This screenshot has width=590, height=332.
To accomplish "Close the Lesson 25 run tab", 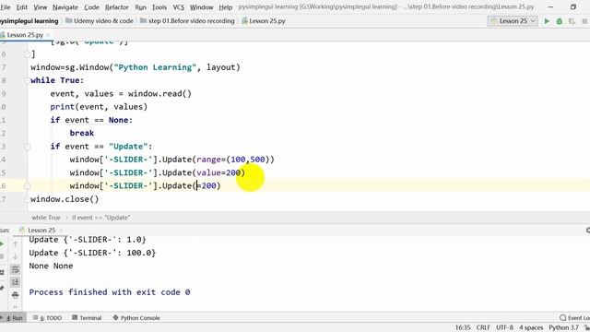I will click(61, 231).
